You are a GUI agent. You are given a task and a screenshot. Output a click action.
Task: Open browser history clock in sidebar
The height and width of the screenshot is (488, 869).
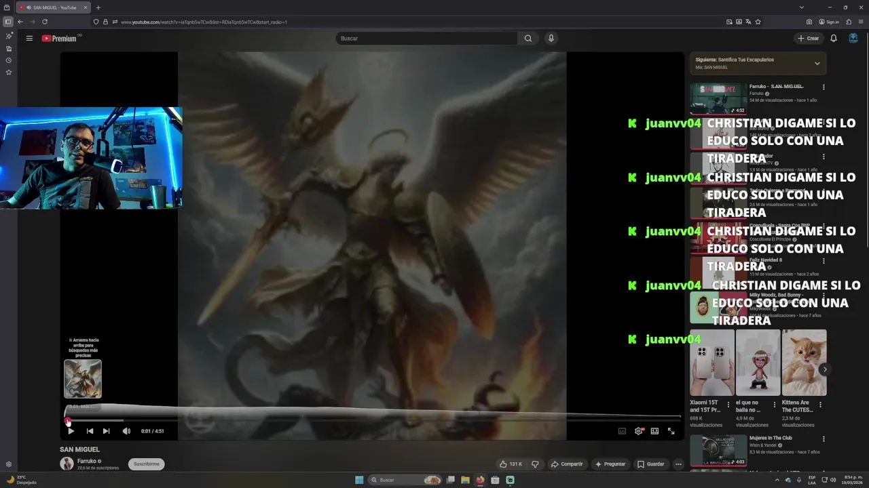(9, 60)
